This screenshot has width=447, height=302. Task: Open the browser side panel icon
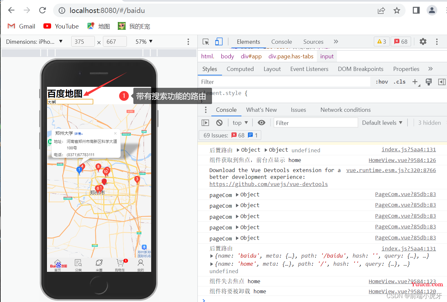pyautogui.click(x=416, y=10)
